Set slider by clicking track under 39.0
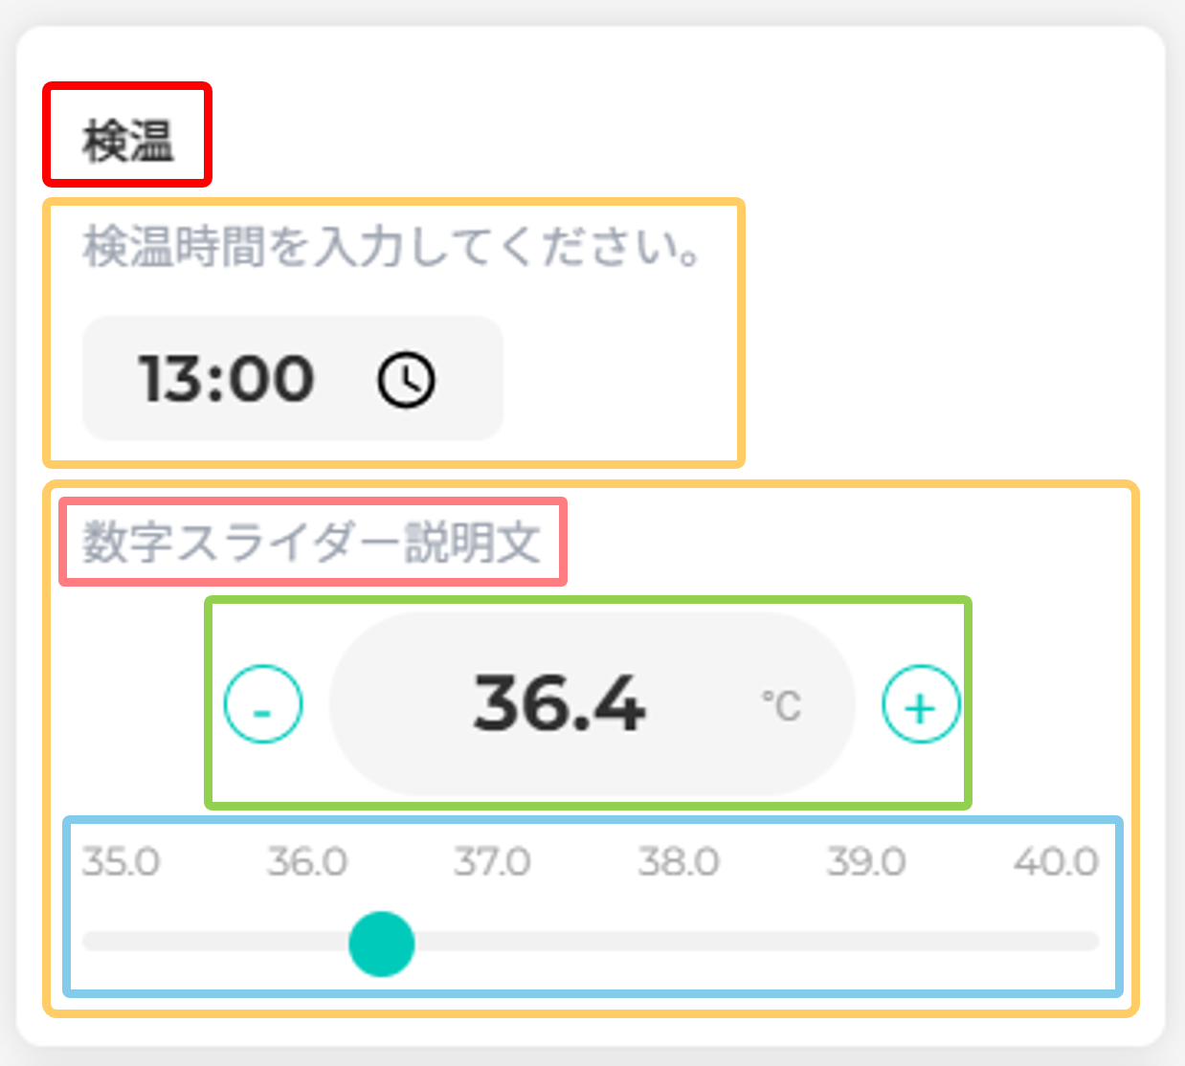Viewport: 1185px width, 1066px height. [x=866, y=943]
